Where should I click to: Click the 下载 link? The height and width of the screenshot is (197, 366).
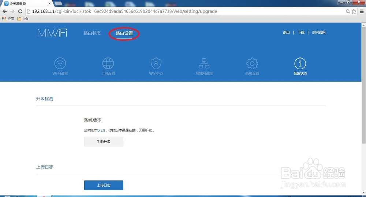(300, 33)
